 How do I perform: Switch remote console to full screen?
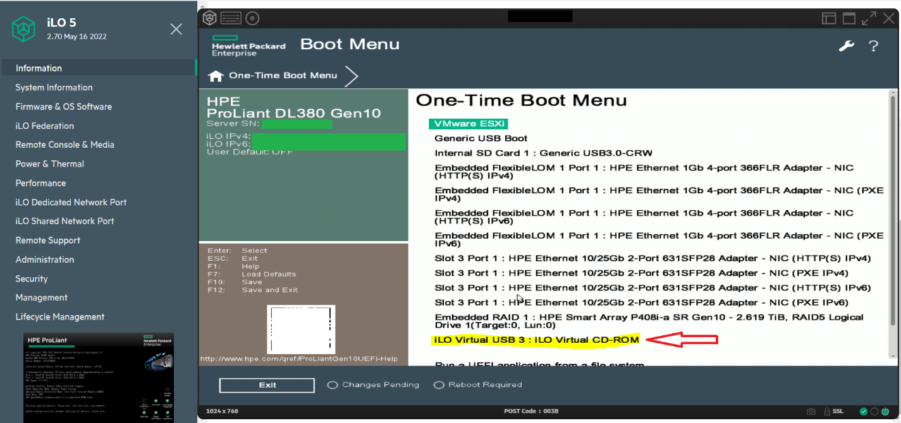tap(869, 18)
